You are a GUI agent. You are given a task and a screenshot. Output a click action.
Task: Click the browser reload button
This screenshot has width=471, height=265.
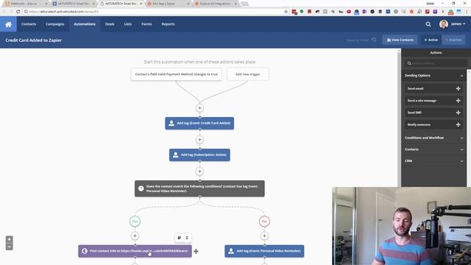point(18,12)
